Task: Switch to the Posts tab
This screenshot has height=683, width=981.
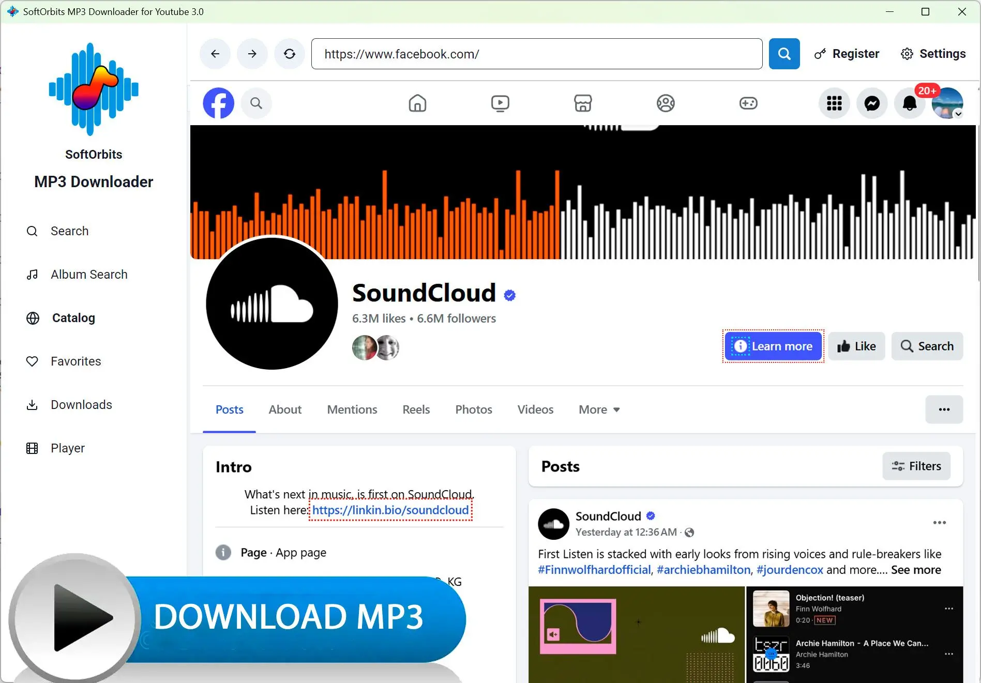Action: pyautogui.click(x=229, y=409)
